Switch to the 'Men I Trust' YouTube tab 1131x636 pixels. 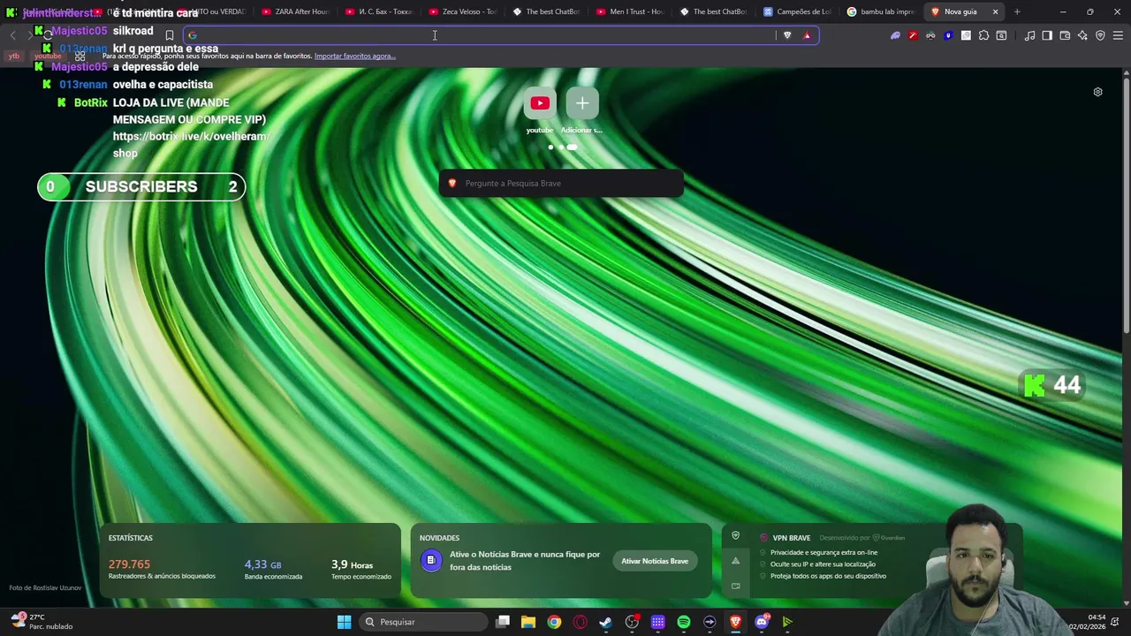tap(629, 11)
